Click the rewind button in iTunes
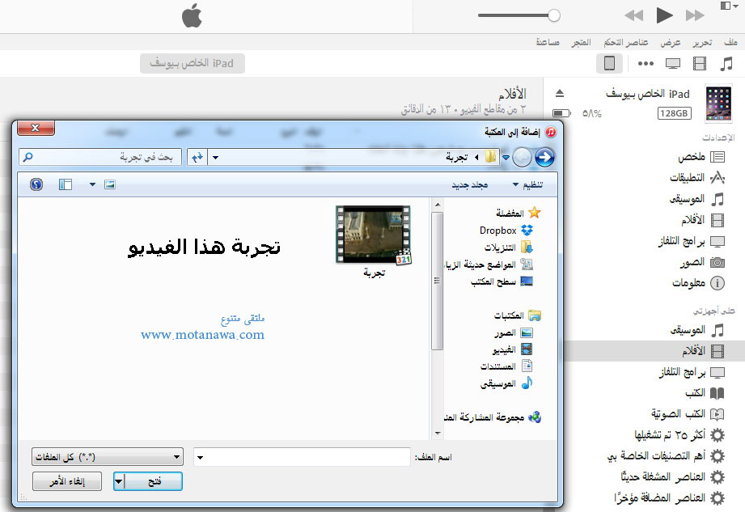The image size is (745, 512). 634,15
